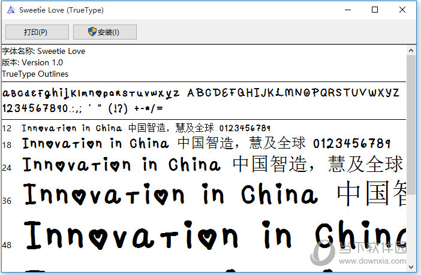Click the font viewer icon in title bar
421x275 pixels.
tap(11, 10)
